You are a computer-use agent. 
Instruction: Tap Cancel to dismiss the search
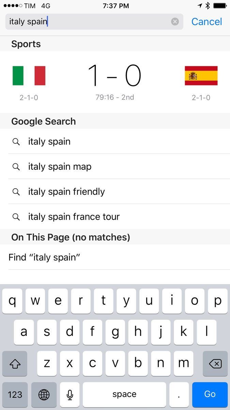[x=206, y=22]
